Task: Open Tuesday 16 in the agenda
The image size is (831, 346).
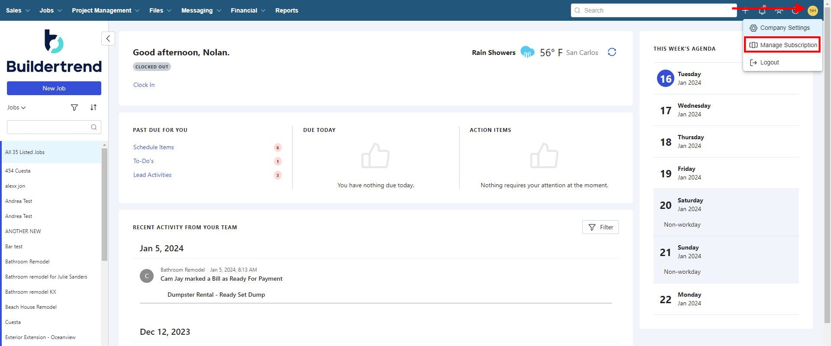Action: coord(726,78)
